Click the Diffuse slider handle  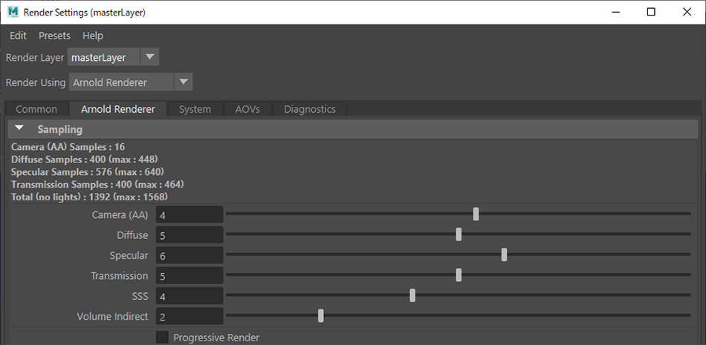[459, 234]
